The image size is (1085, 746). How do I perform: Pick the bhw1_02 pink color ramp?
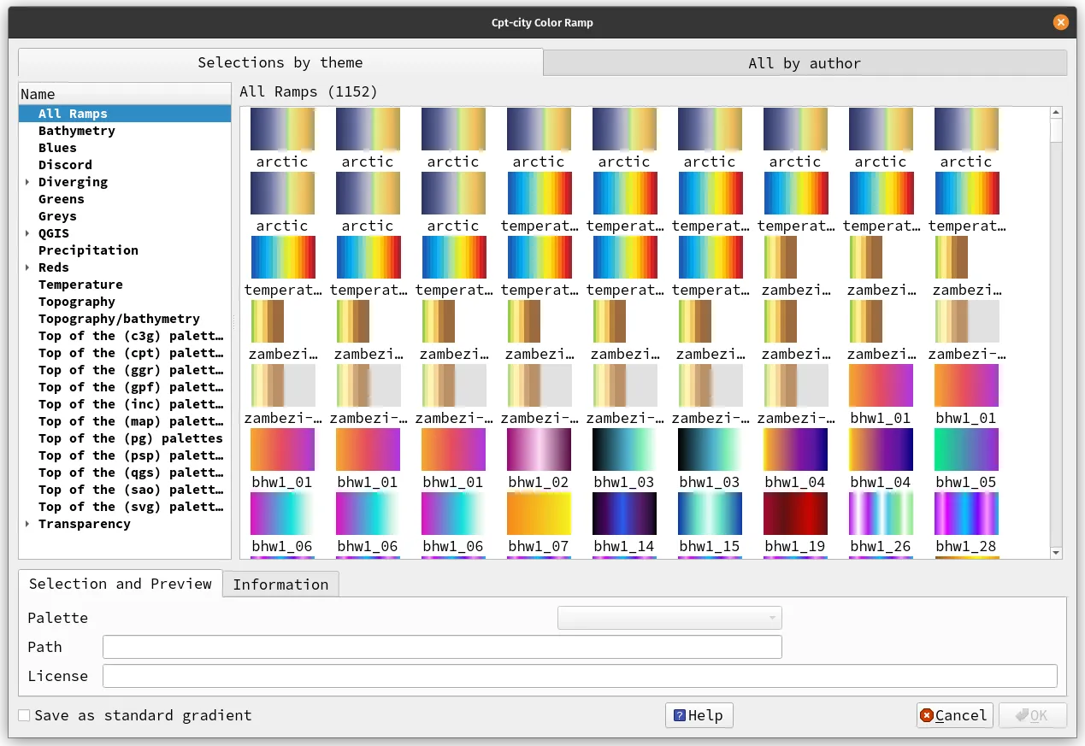pyautogui.click(x=539, y=449)
